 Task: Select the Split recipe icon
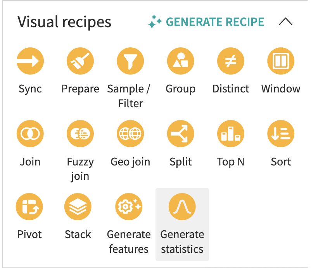(x=180, y=133)
